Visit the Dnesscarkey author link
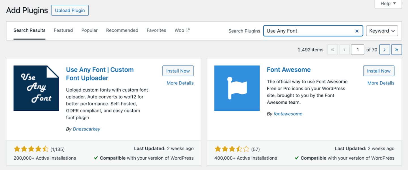Screen dimensions: 408x170 [86, 129]
